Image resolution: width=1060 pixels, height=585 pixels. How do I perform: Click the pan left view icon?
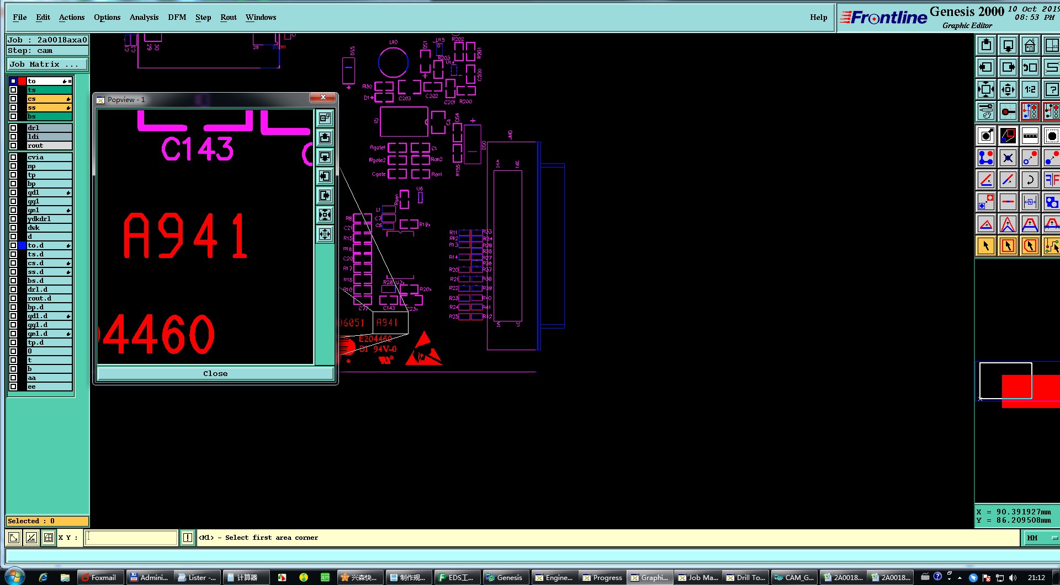pyautogui.click(x=986, y=68)
